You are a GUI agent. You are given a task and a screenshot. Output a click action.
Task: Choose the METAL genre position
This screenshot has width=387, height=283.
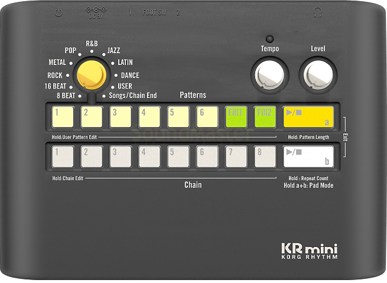[x=57, y=62]
